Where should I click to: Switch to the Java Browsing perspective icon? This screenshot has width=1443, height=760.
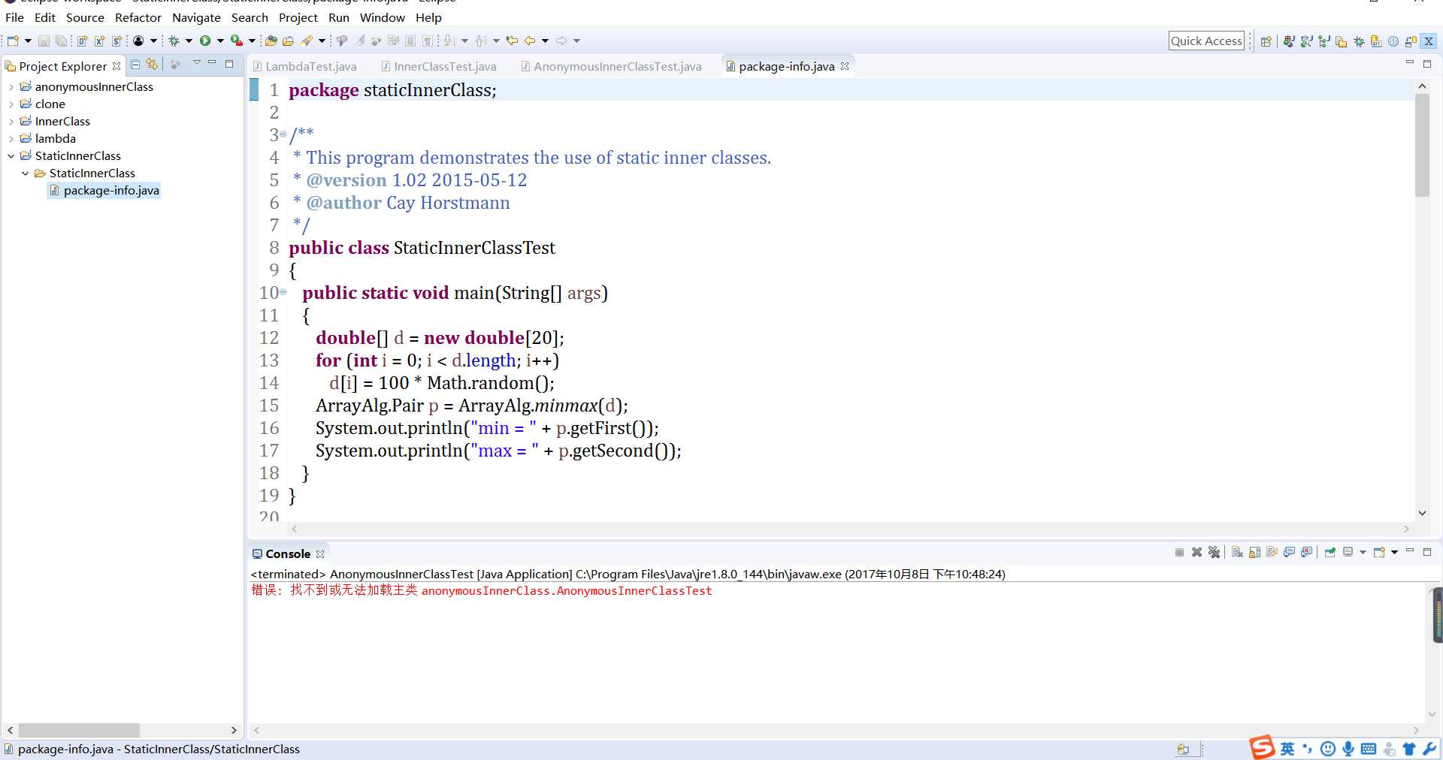[1306, 41]
